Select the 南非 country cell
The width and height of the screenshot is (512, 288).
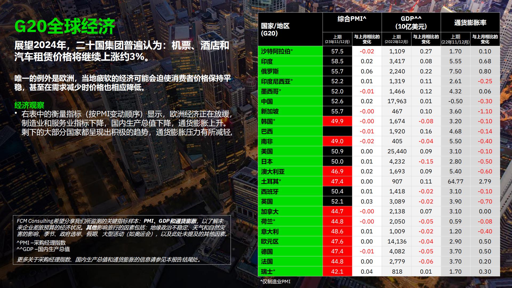coord(290,141)
